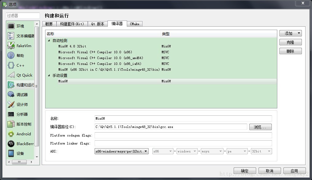Open the 添加 add dropdown button

[x=291, y=33]
